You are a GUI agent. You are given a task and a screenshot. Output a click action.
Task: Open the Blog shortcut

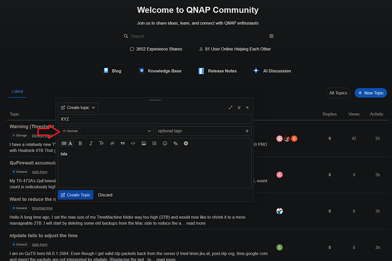click(111, 71)
